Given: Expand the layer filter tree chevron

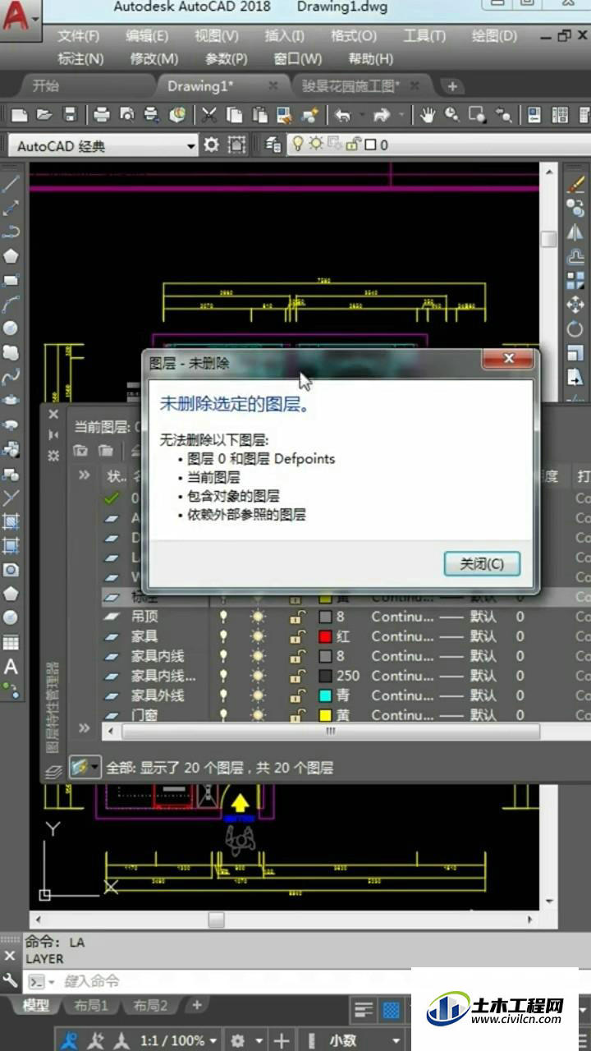Looking at the screenshot, I should (85, 475).
